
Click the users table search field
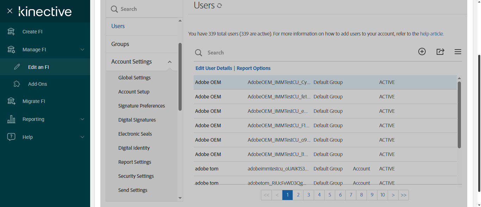(x=246, y=52)
